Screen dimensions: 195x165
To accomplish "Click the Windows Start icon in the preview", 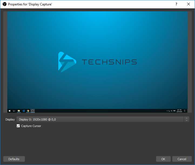I will 9,111.
